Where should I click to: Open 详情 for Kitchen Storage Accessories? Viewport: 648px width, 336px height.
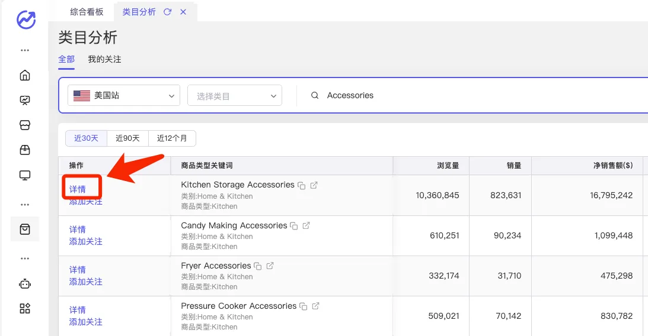78,189
